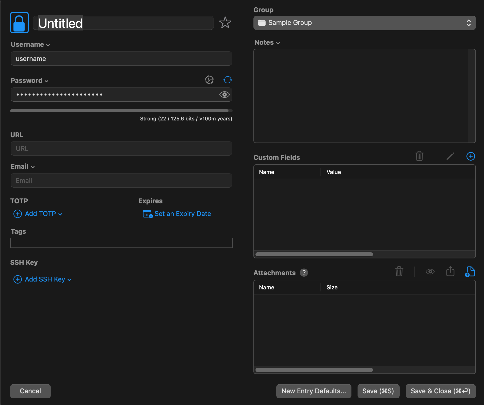Delete selected custom field trash icon
The width and height of the screenshot is (484, 405).
click(419, 156)
